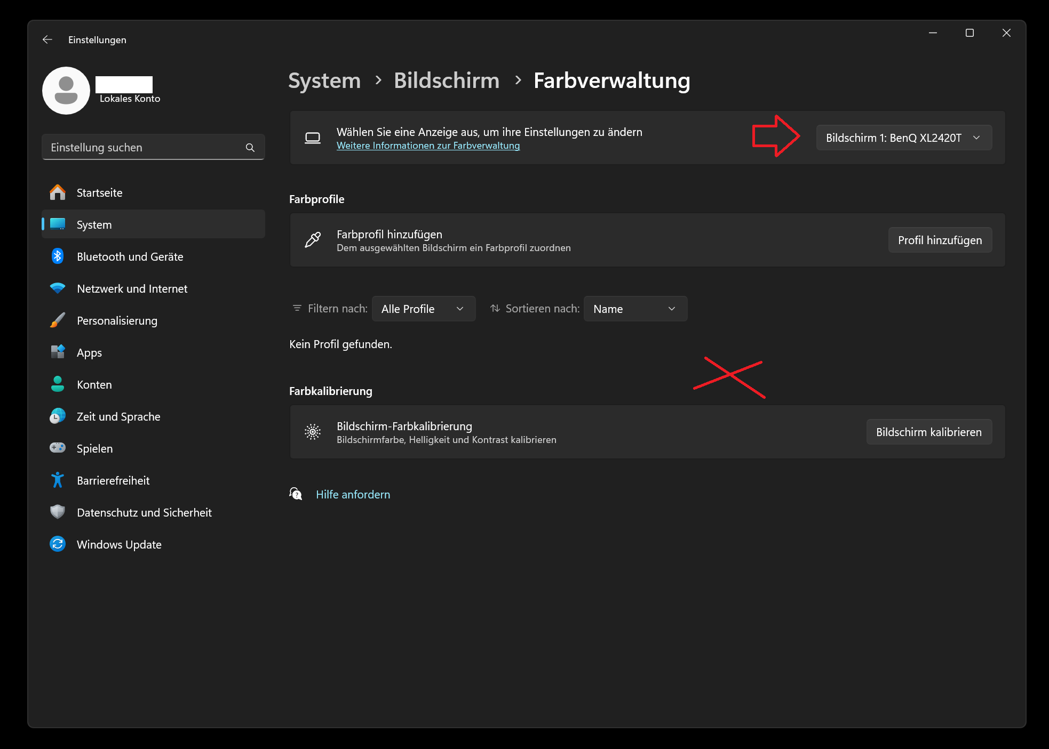The height and width of the screenshot is (749, 1049).
Task: Click the Hilfe anfordern link
Action: pyautogui.click(x=353, y=494)
